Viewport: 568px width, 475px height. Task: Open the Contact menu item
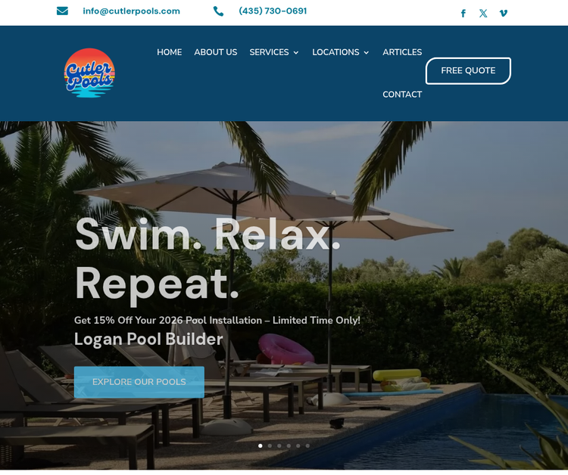402,95
